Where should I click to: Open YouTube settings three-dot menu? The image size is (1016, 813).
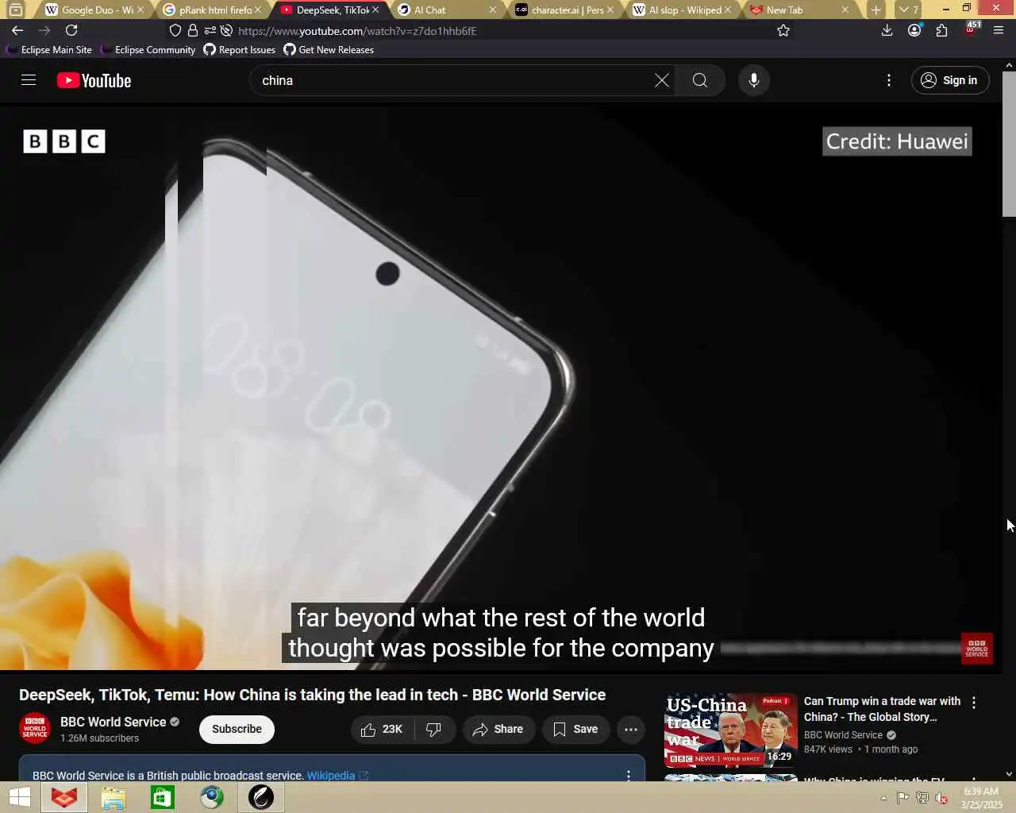pos(889,80)
